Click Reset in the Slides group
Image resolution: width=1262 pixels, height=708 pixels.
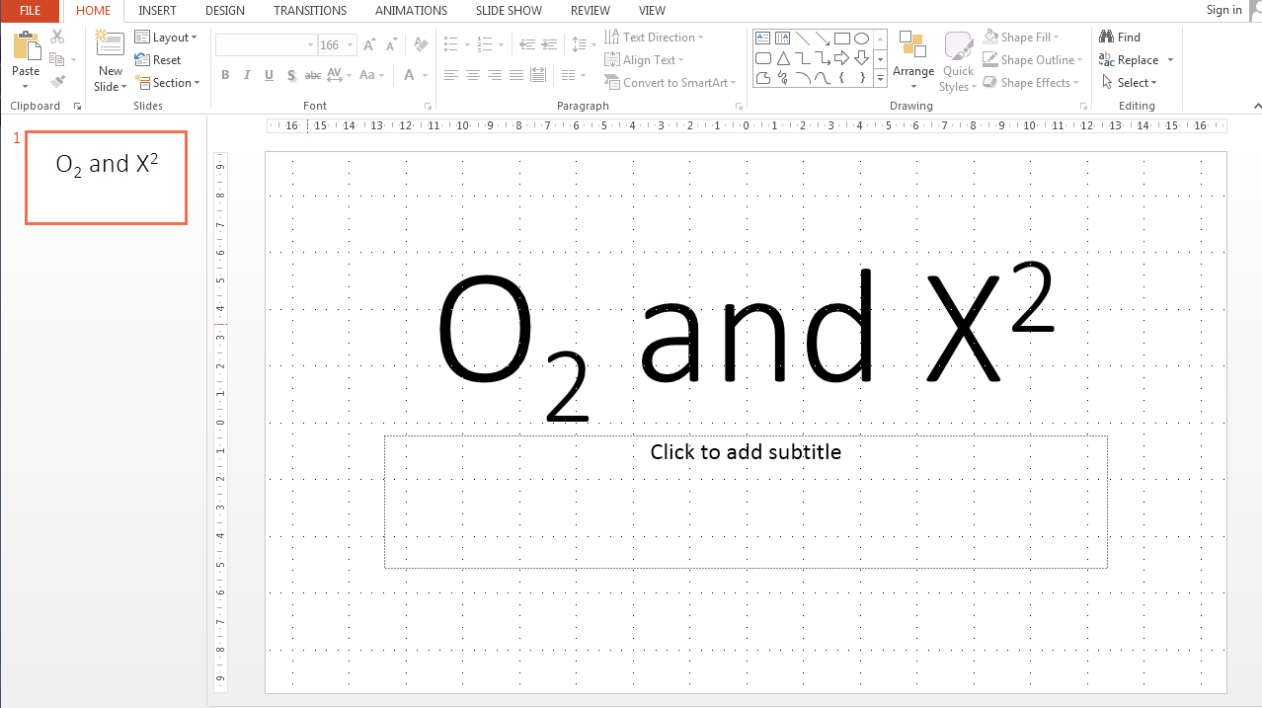point(158,60)
